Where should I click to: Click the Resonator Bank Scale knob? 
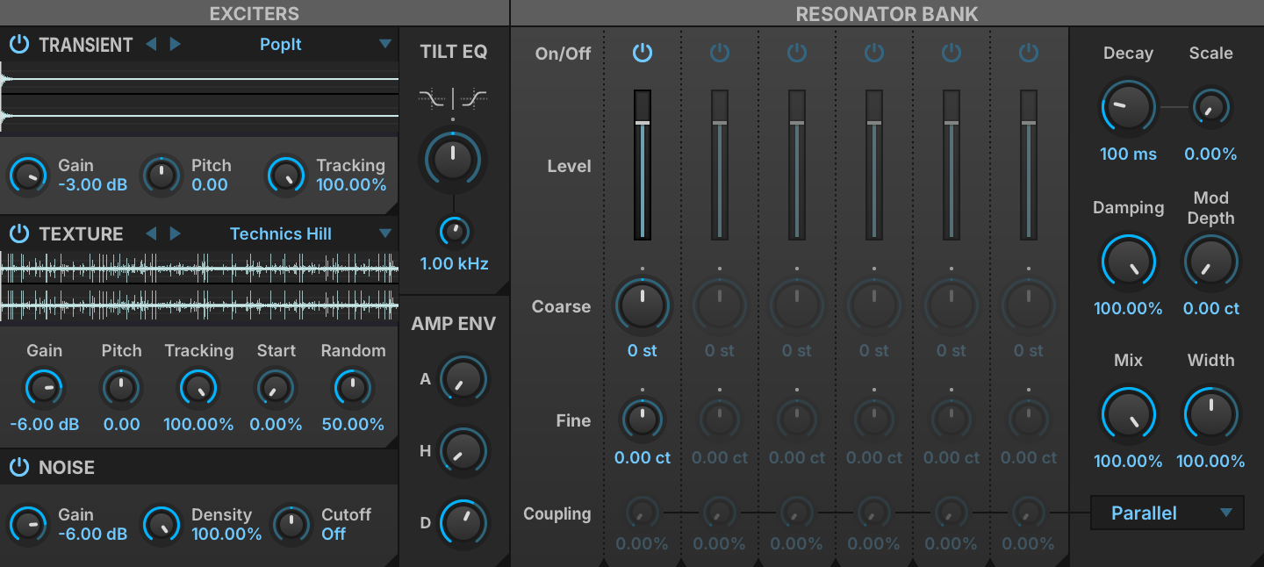pyautogui.click(x=1211, y=107)
